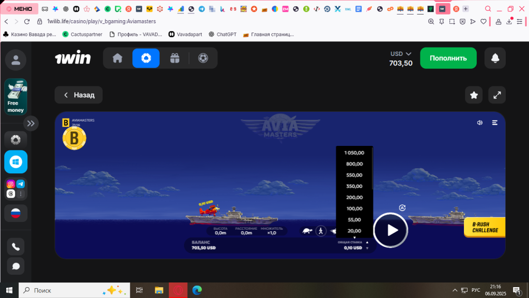
Task: Decrease the bet with down arrow
Action: tap(367, 248)
